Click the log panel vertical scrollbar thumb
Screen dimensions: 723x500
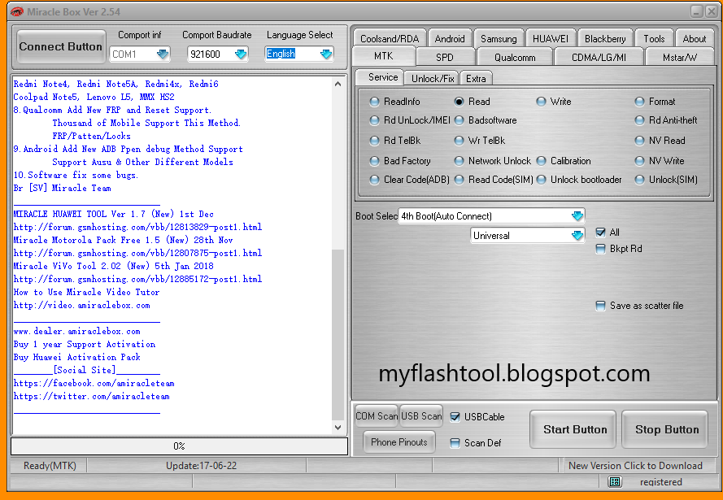tap(338, 335)
